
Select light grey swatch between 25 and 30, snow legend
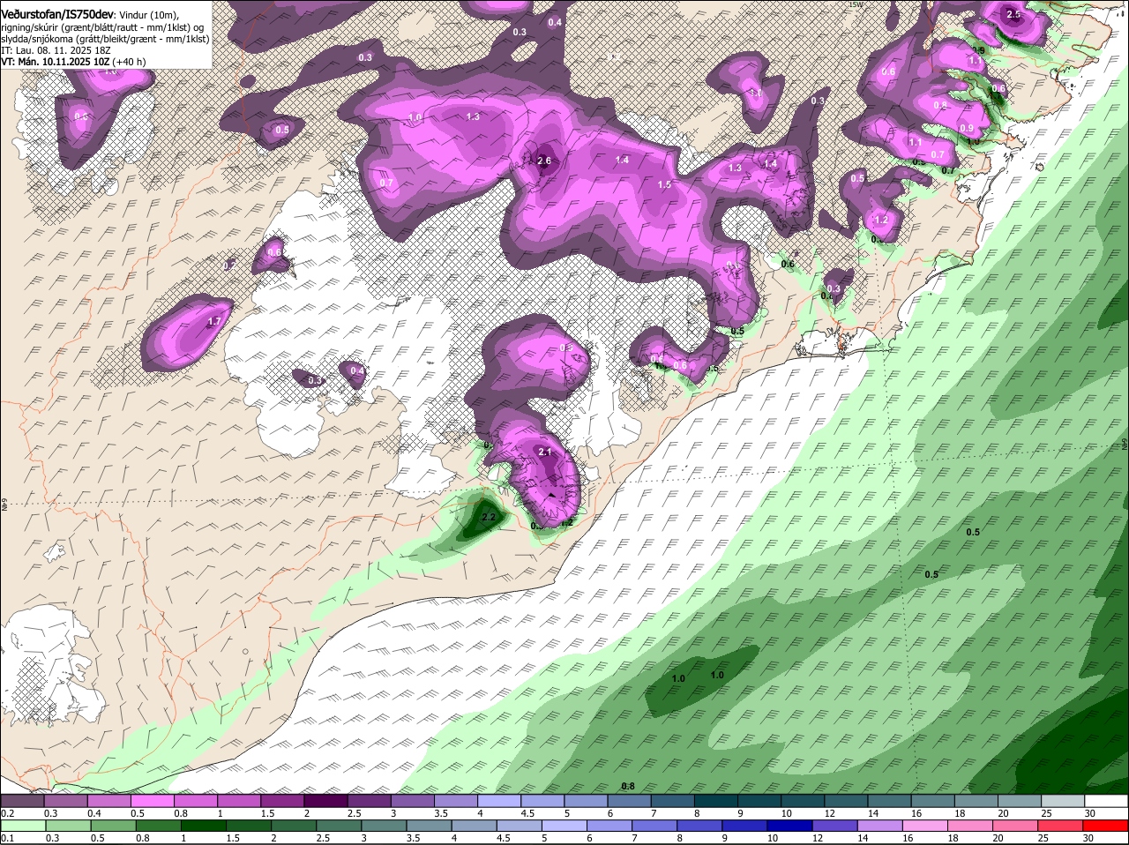click(x=1064, y=801)
